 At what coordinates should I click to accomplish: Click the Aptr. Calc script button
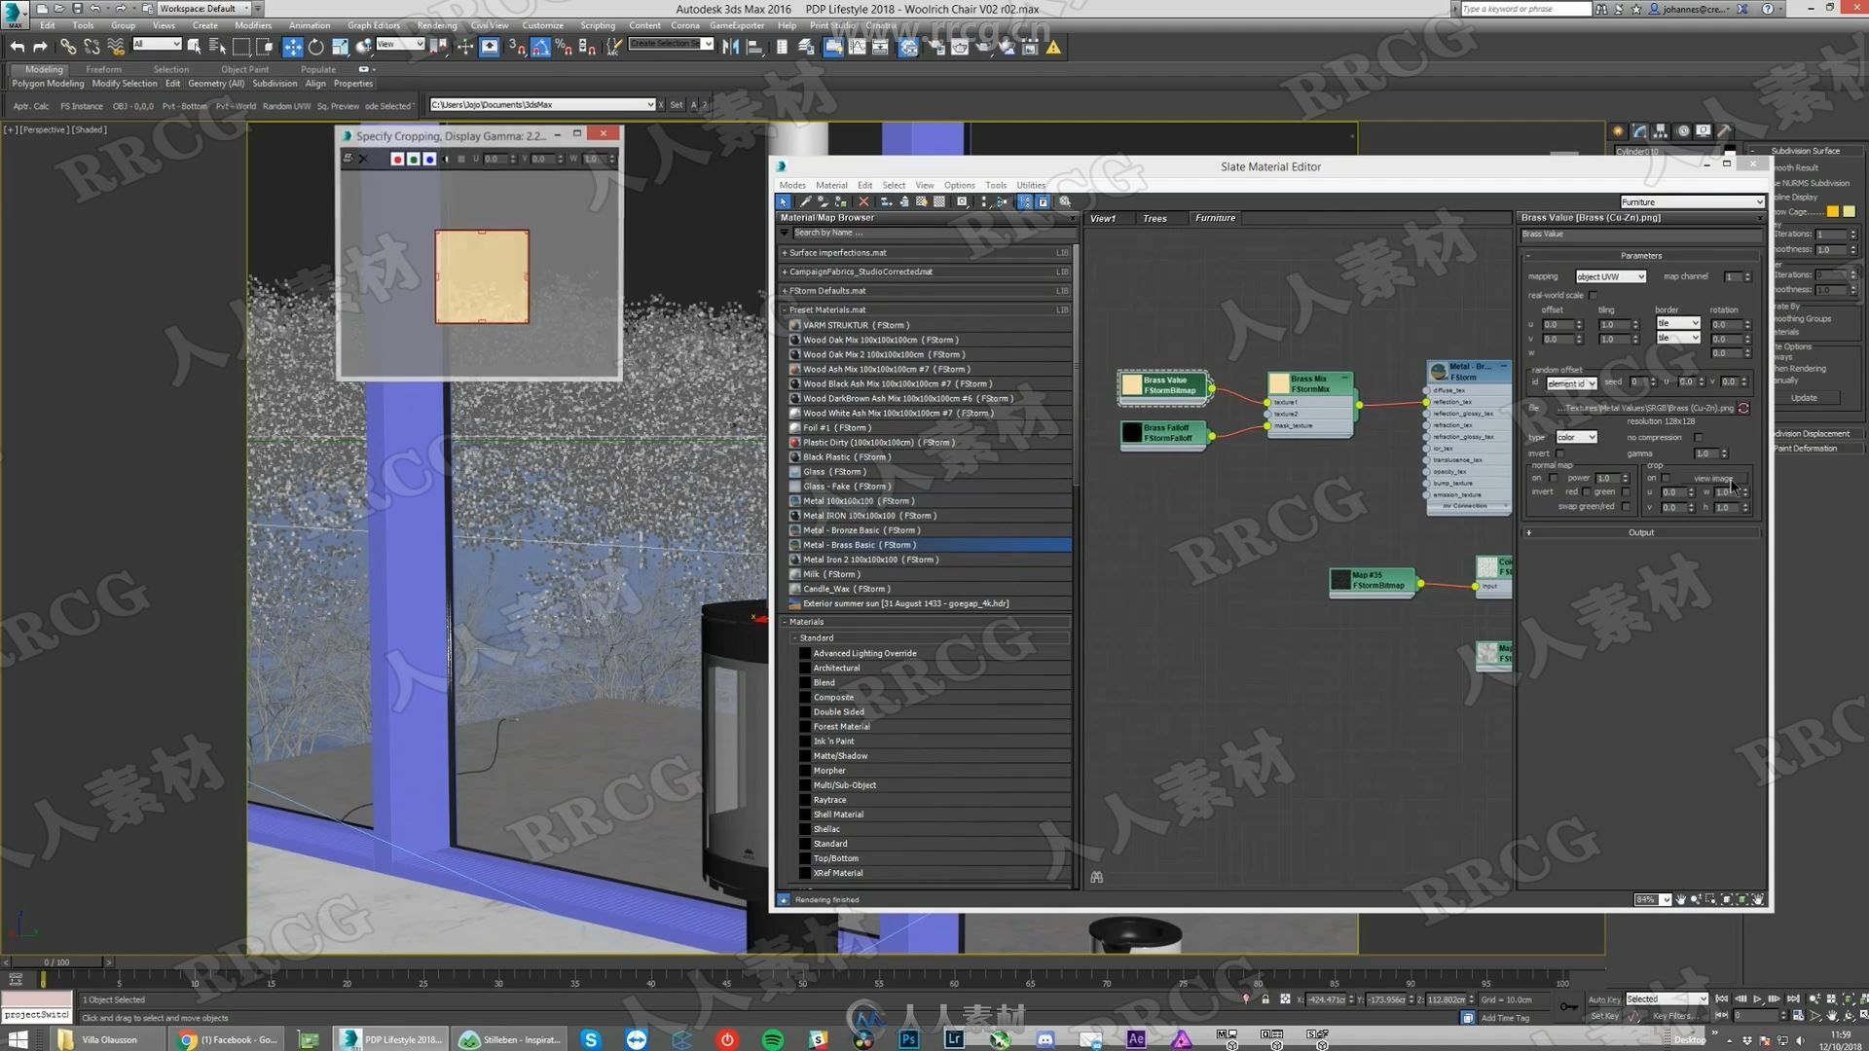[31, 106]
